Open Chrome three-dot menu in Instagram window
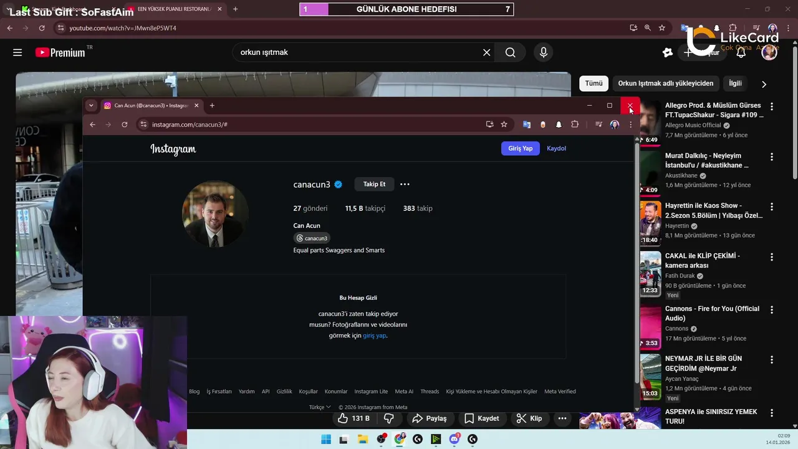Image resolution: width=798 pixels, height=449 pixels. (630, 125)
